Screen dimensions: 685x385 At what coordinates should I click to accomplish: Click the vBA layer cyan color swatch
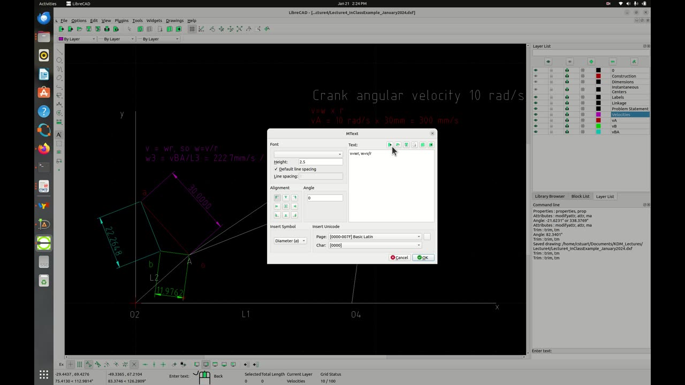point(598,132)
